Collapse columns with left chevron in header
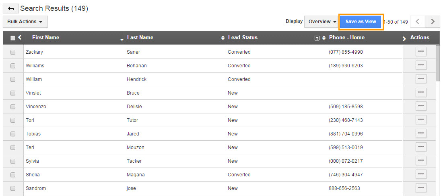The image size is (441, 196). 19,37
